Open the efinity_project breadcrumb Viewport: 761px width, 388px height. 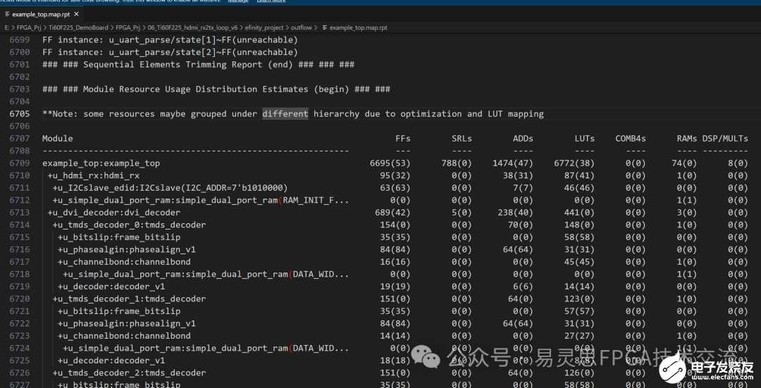pos(264,27)
